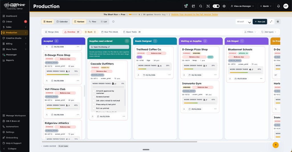Expand the More Tools sidebar menu
The image size is (292, 152).
15,49
